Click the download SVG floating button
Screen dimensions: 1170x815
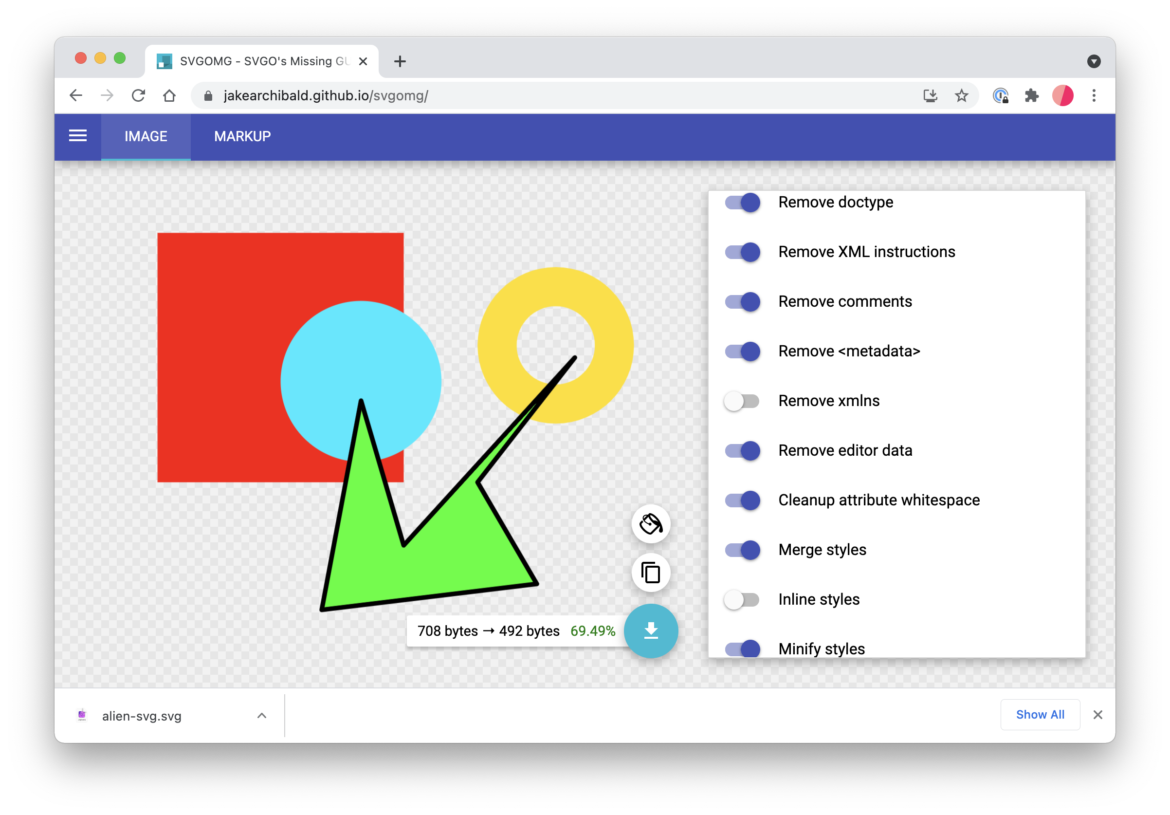click(651, 631)
